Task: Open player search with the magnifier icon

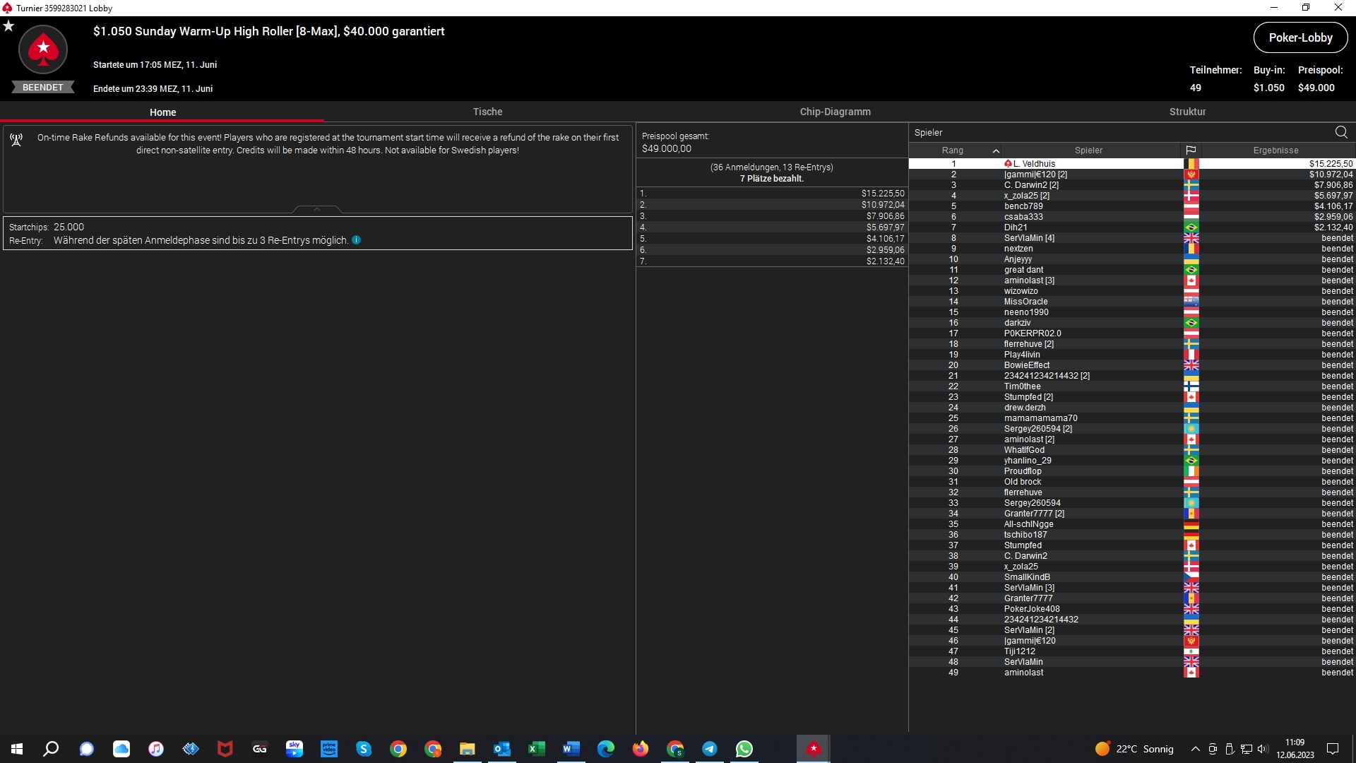Action: 1341,132
